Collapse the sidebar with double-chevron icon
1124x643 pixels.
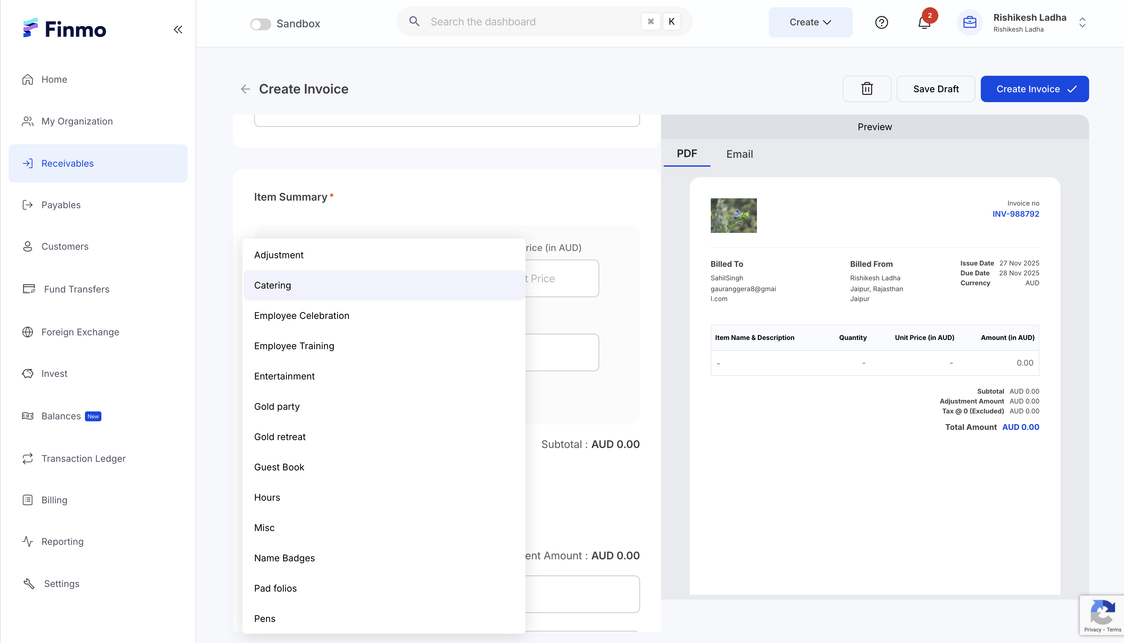[178, 30]
